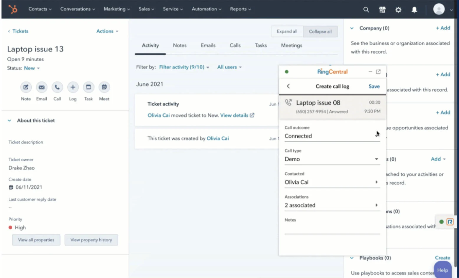This screenshot has width=459, height=278.
Task: Click the Call phone icon
Action: pos(57,87)
